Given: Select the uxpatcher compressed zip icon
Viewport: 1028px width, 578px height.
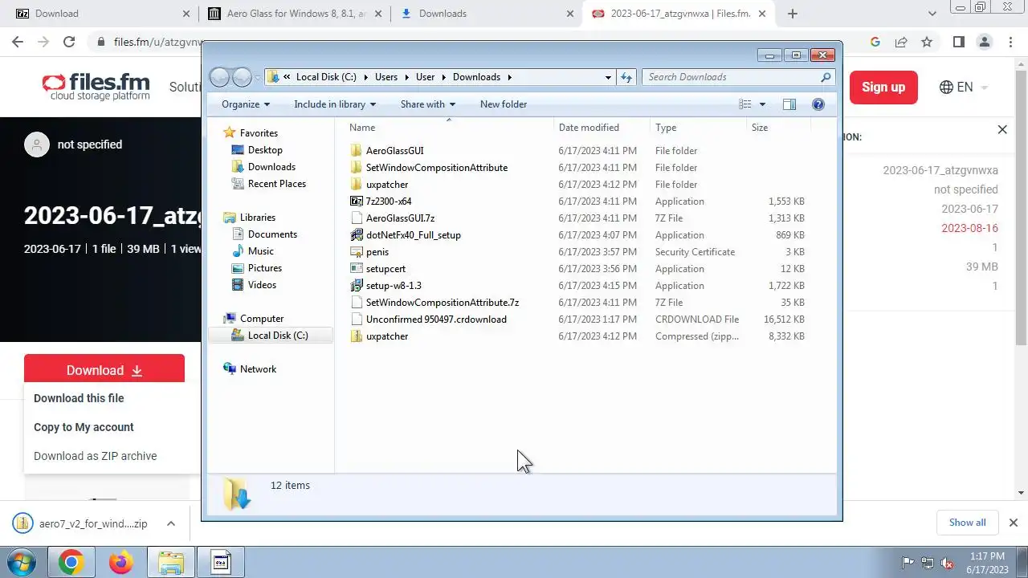Looking at the screenshot, I should (x=357, y=336).
